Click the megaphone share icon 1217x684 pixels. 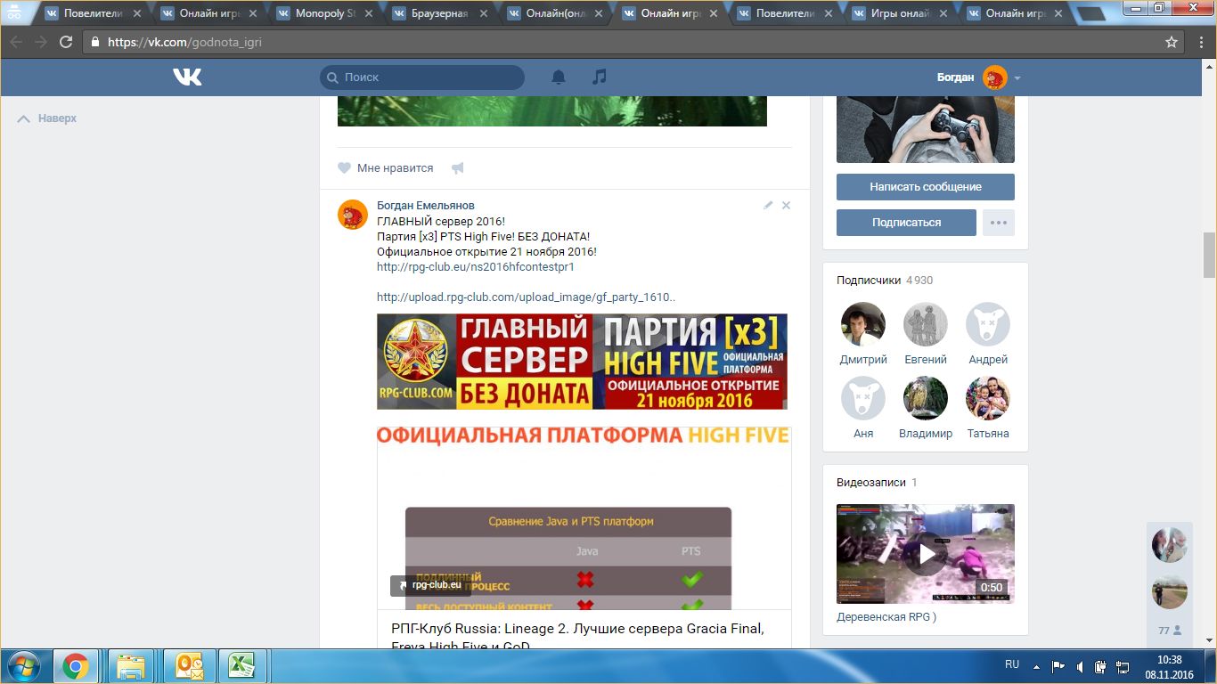[x=457, y=168]
